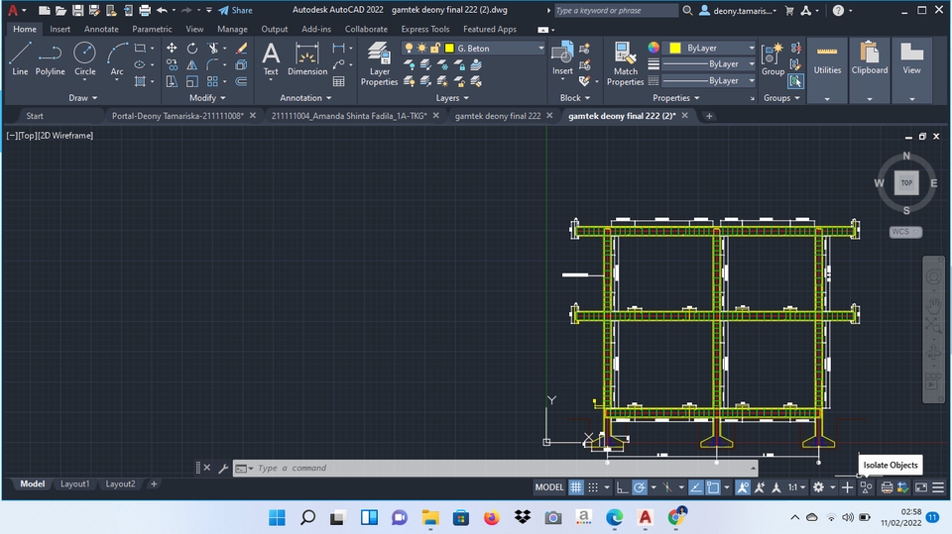Select the Fillet tool
This screenshot has width=952, height=534.
[212, 64]
